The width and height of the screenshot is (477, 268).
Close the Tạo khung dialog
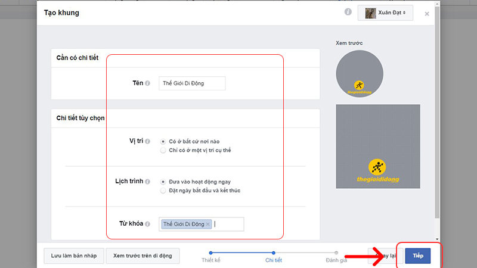pos(427,14)
